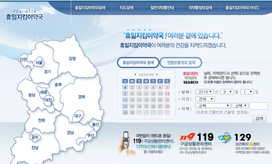The image size is (272, 164).
Task: Click the 검색 search button
Action: (259, 119)
